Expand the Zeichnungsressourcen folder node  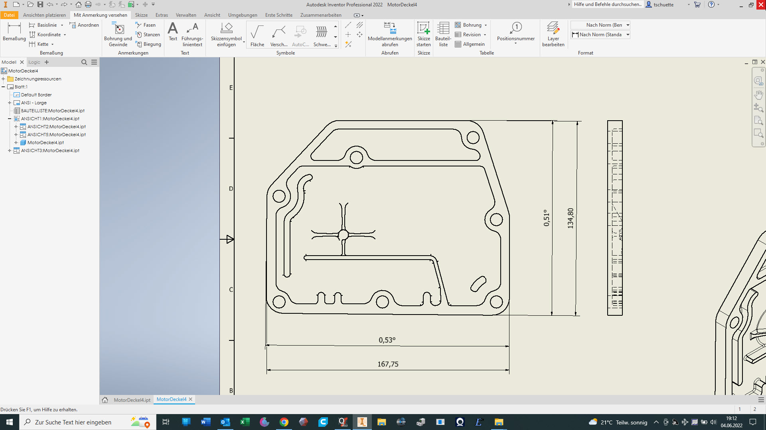click(x=3, y=79)
